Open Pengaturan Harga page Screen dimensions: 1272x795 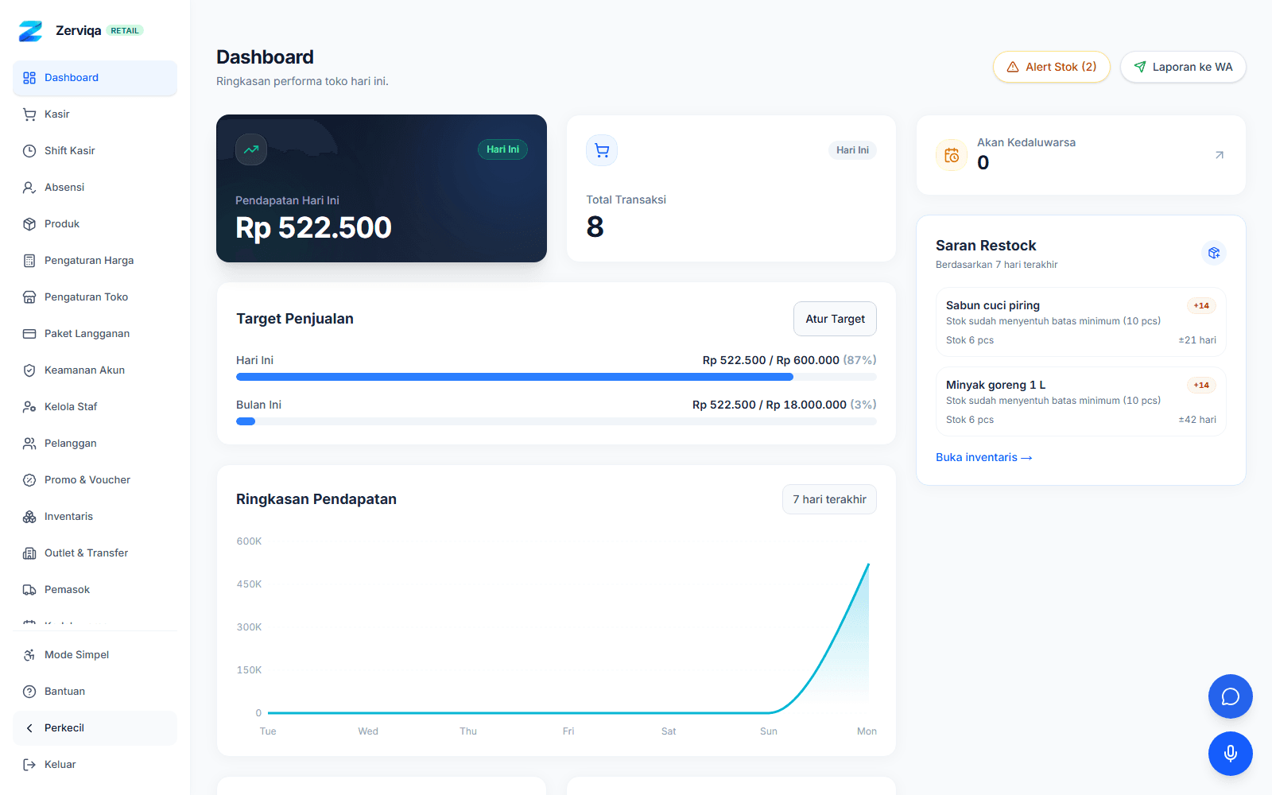pyautogui.click(x=95, y=261)
